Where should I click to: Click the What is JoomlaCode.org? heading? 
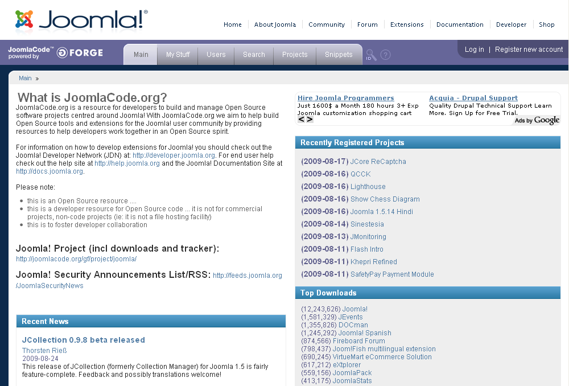[92, 97]
